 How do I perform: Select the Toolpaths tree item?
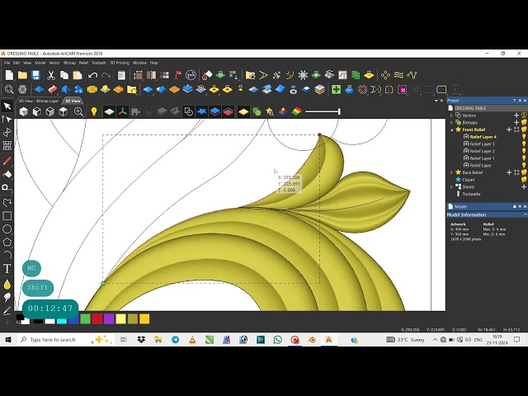point(471,194)
